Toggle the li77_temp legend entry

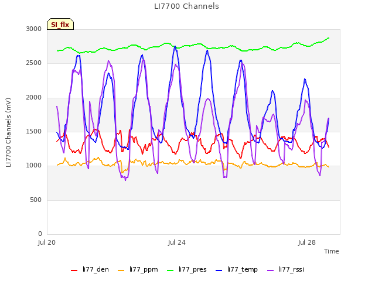click(237, 269)
